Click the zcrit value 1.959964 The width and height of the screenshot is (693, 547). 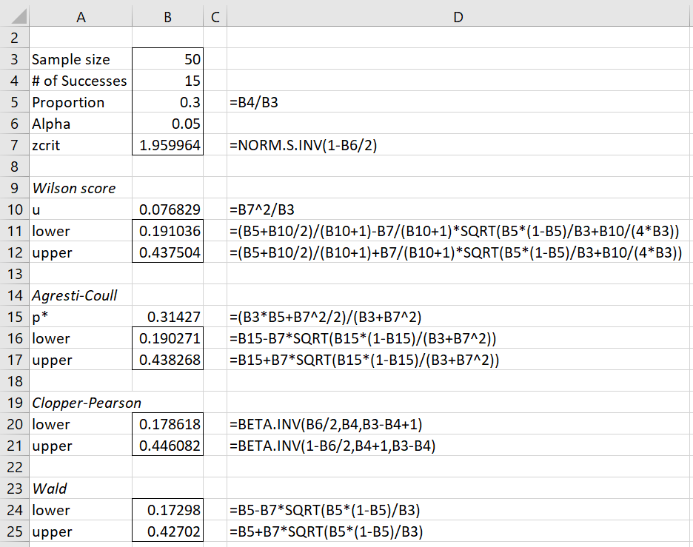point(167,145)
